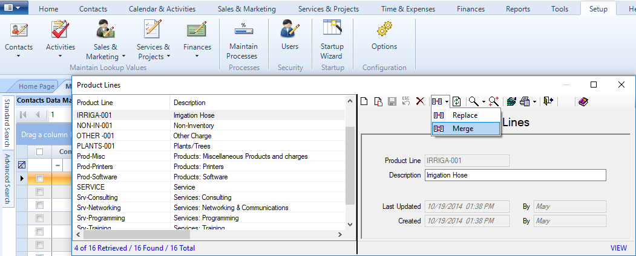Click the magnifier search icon
Viewport: 636px width, 256px height.
click(473, 101)
